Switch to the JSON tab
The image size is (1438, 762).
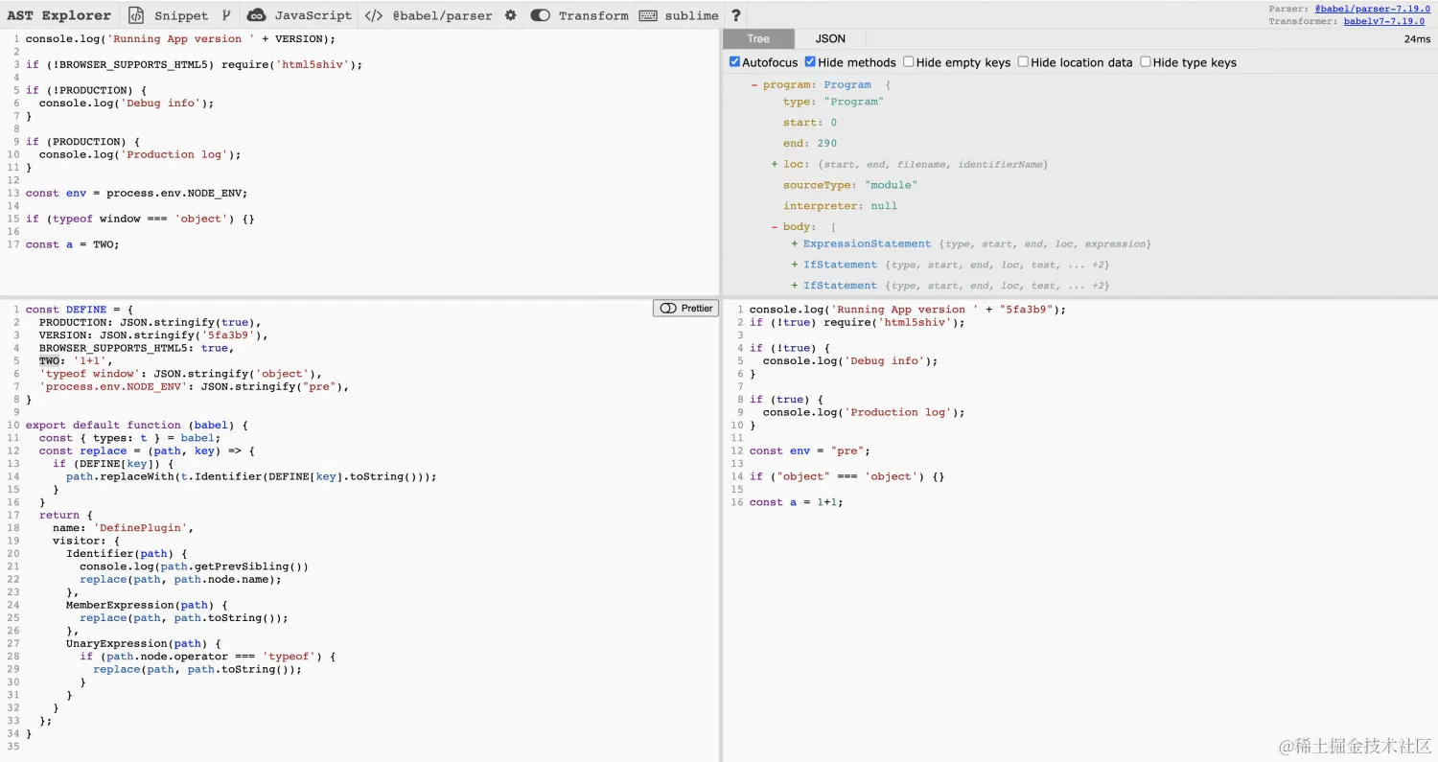pyautogui.click(x=830, y=39)
